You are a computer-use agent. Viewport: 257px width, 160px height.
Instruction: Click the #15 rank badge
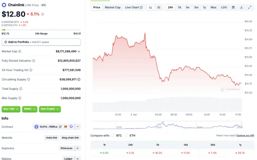coord(43,5)
